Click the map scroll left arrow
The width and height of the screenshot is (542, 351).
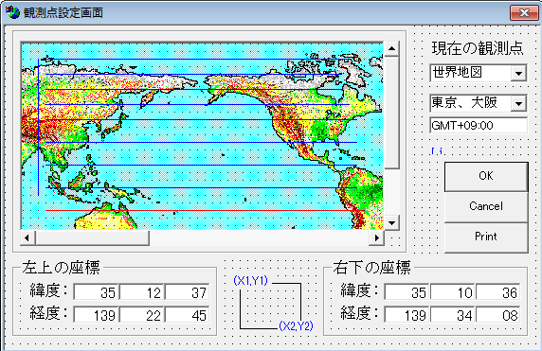click(27, 237)
